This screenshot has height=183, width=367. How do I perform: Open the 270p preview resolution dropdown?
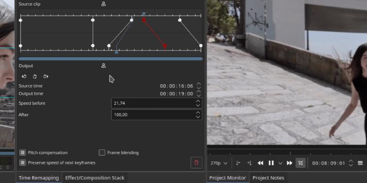click(219, 163)
